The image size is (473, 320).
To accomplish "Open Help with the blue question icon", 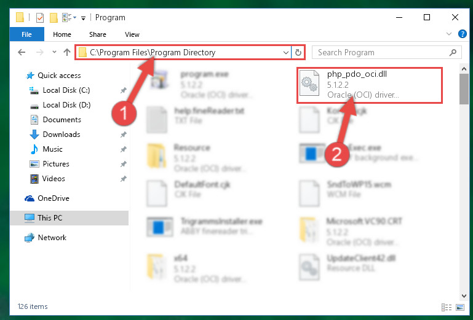I will click(462, 34).
